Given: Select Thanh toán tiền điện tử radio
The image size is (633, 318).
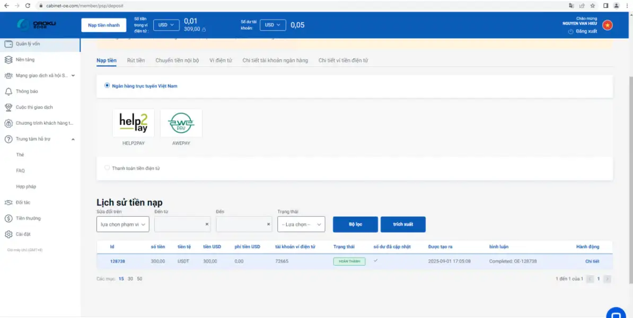Looking at the screenshot, I should [107, 168].
